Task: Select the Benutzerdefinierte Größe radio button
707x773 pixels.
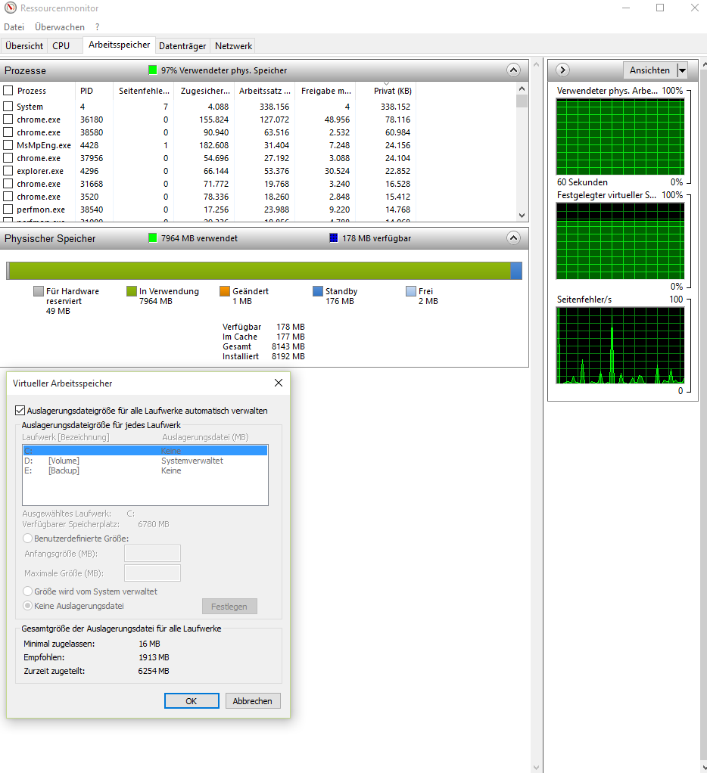Action: [27, 539]
